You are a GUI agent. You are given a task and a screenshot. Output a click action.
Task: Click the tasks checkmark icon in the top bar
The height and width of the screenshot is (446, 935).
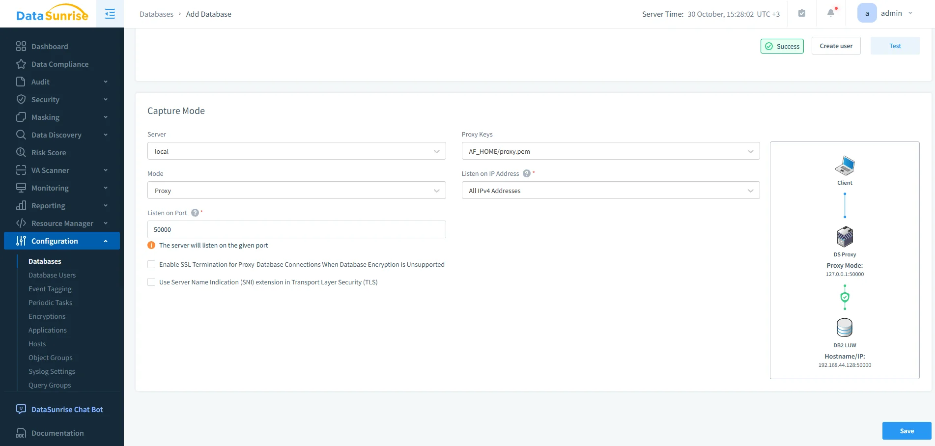(801, 13)
